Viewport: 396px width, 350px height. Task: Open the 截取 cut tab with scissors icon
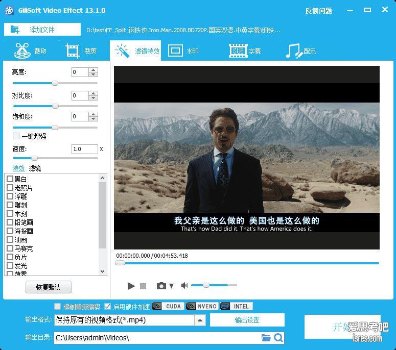pyautogui.click(x=30, y=51)
